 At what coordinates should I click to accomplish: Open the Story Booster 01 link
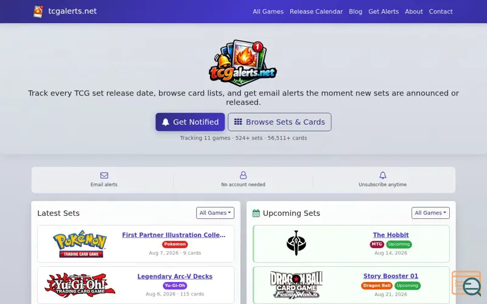[x=391, y=276]
